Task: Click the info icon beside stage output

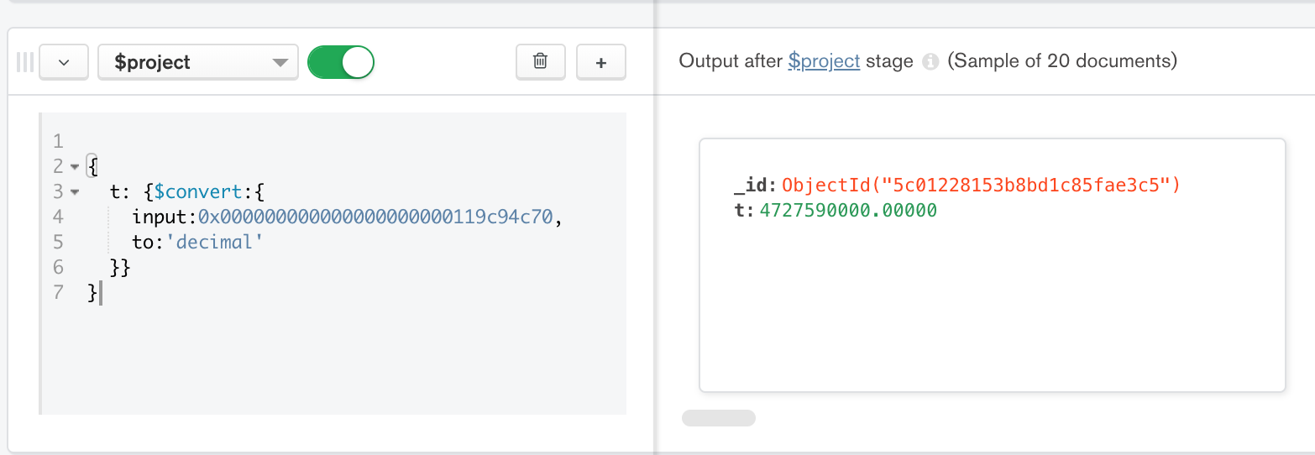Action: click(x=930, y=62)
